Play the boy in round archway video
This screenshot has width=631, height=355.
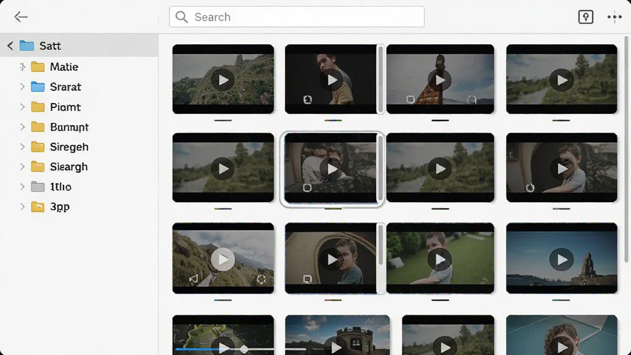pos(331,259)
